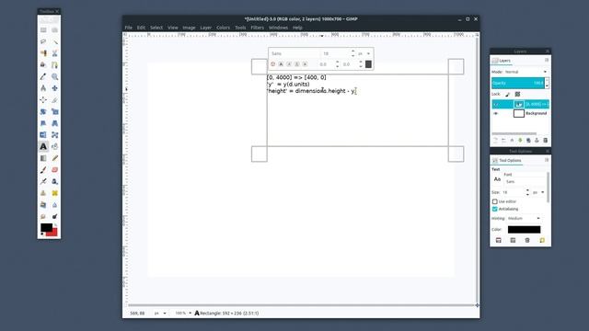Screen dimensions: 589x331
Task: Select the Paths tool
Action: point(55,65)
